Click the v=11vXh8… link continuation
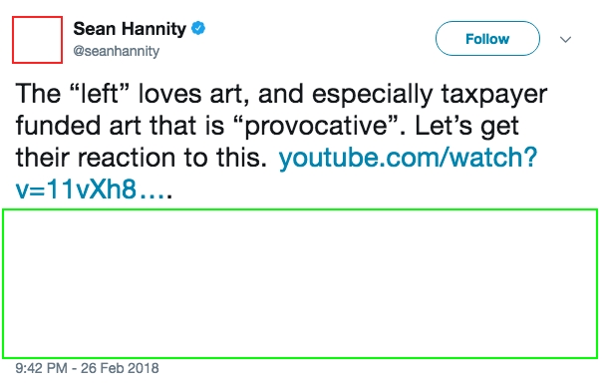The image size is (602, 388). point(93,189)
